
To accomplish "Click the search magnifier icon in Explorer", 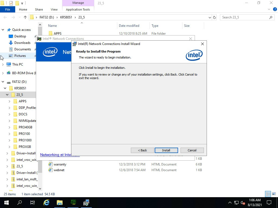I will pyautogui.click(x=271, y=17).
